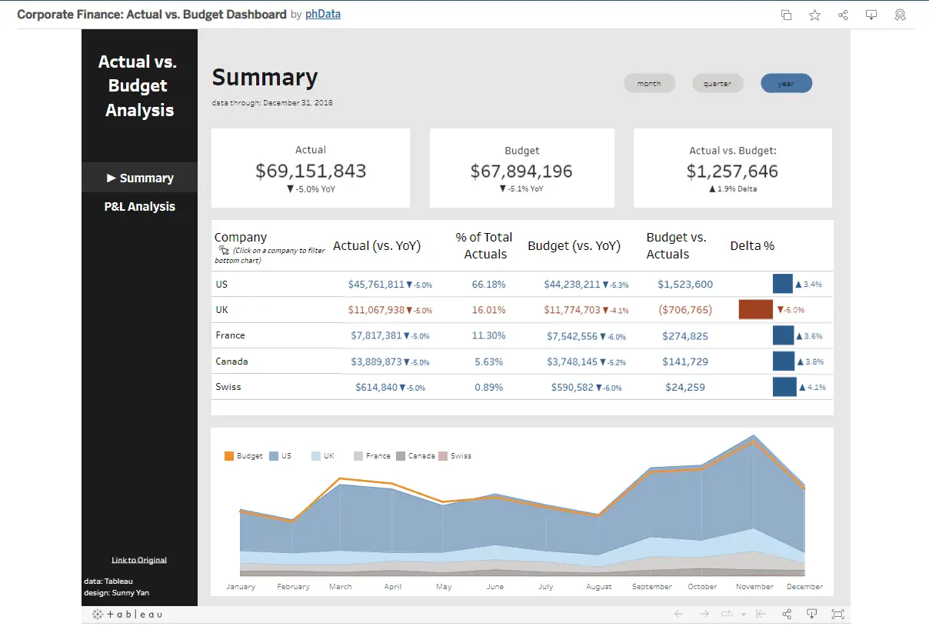Redo the last dashboard action
This screenshot has width=929, height=633.
703,614
